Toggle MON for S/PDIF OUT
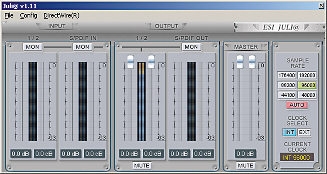Screen dimensions: 327x174 tap(191, 47)
